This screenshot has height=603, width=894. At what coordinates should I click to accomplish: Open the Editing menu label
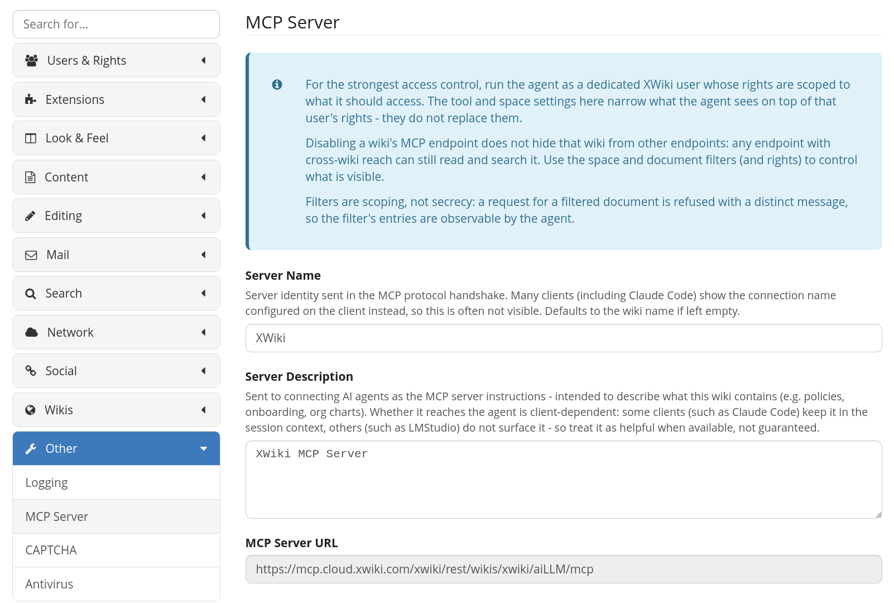63,216
